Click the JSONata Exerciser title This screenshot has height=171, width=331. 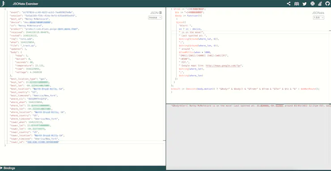pos(25,4)
